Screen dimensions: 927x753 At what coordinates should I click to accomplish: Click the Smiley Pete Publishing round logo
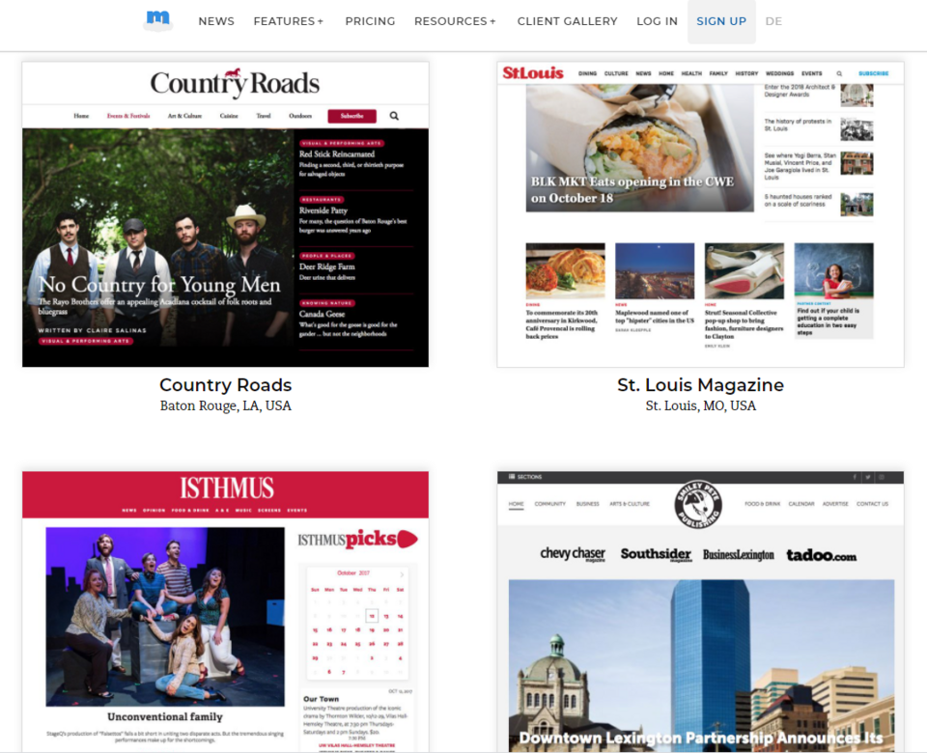click(698, 504)
